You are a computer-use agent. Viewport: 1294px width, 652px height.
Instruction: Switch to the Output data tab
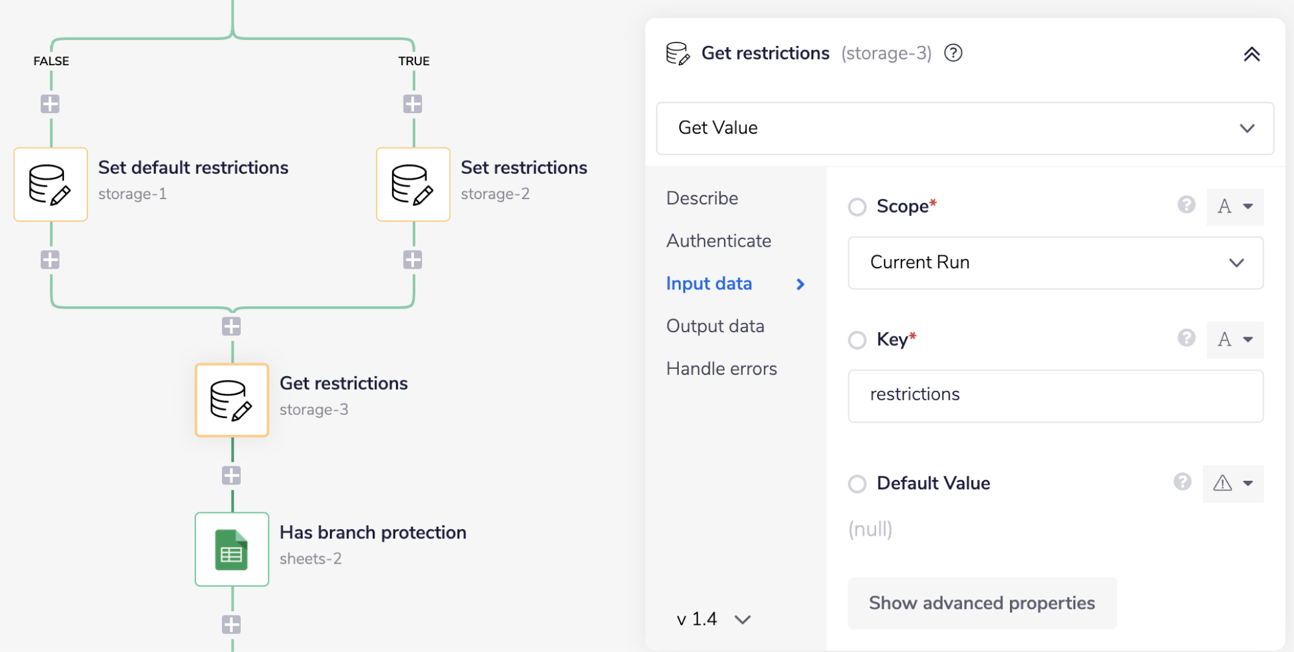click(715, 326)
